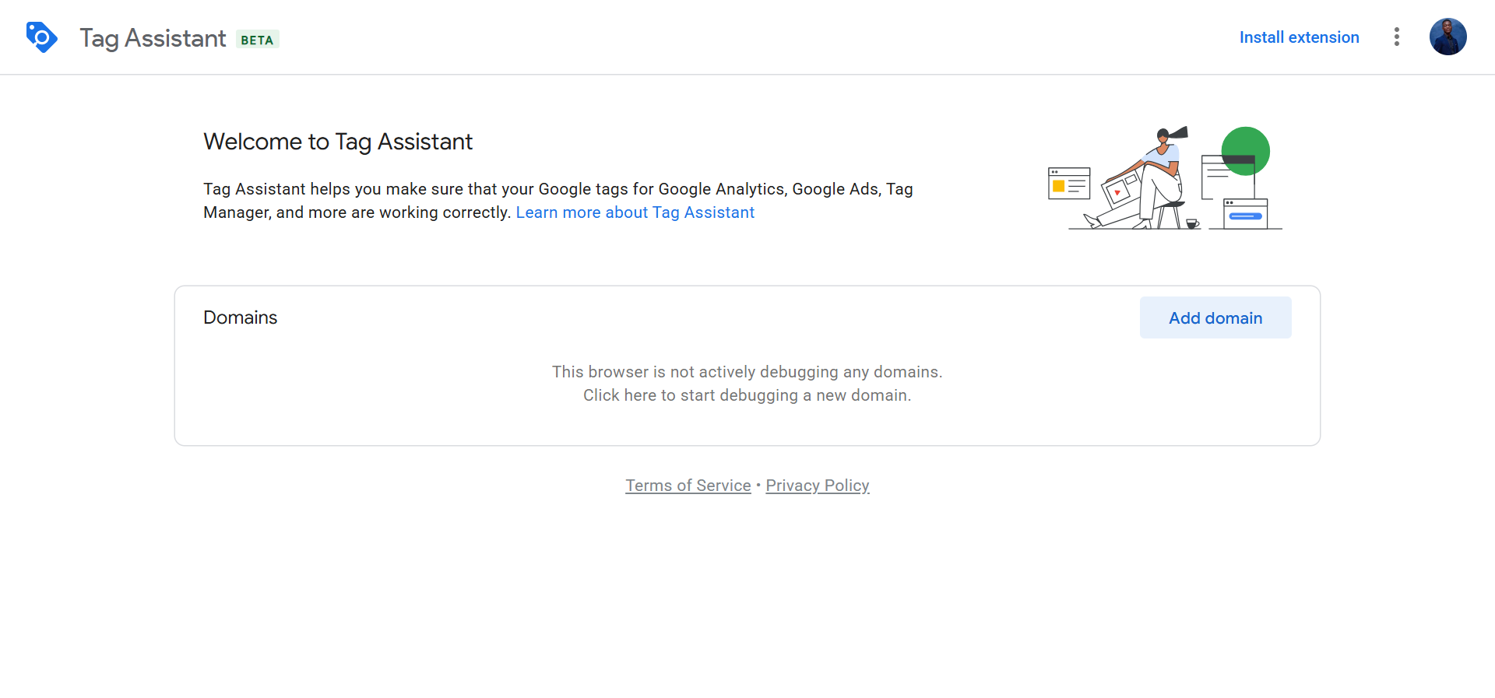Open the user account avatar
Image resolution: width=1495 pixels, height=698 pixels.
point(1448,37)
